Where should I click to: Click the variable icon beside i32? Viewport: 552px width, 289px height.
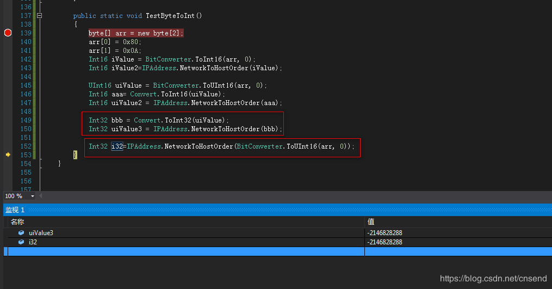(x=21, y=242)
